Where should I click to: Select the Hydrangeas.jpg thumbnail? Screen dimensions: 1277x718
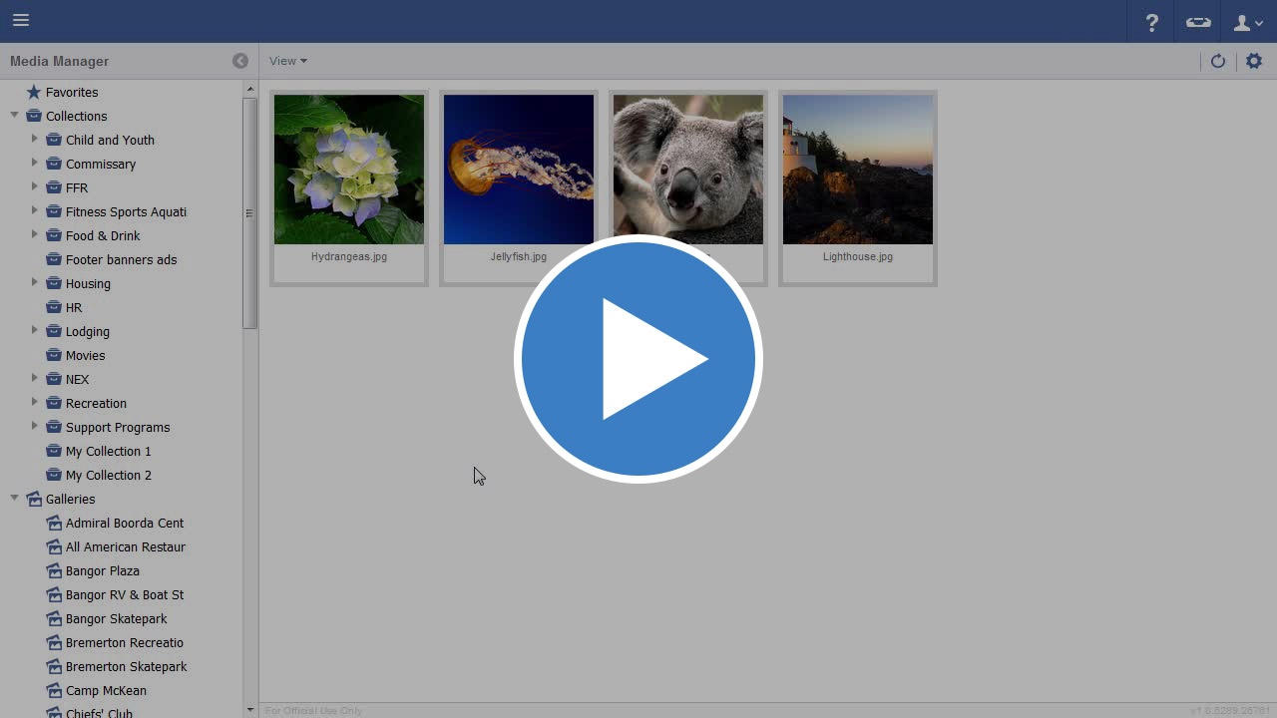point(349,170)
